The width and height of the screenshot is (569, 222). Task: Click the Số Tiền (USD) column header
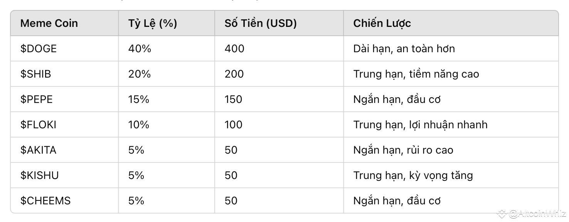tap(279, 23)
